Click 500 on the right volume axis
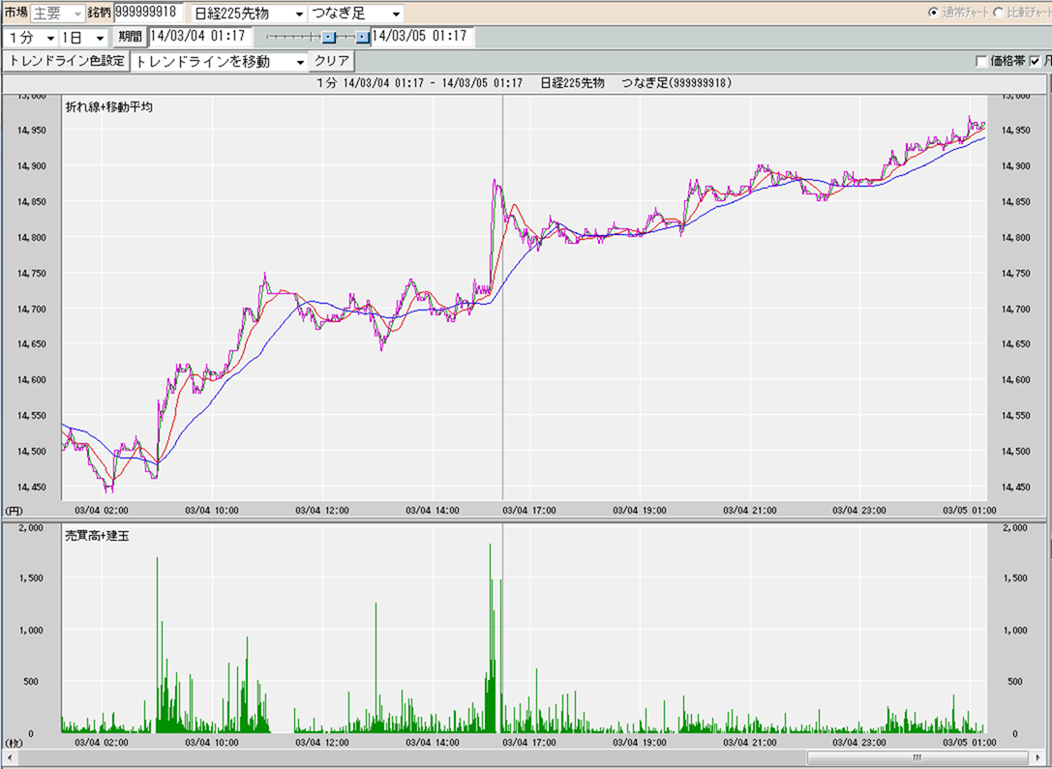Viewport: 1052px width, 769px height. pos(1015,682)
